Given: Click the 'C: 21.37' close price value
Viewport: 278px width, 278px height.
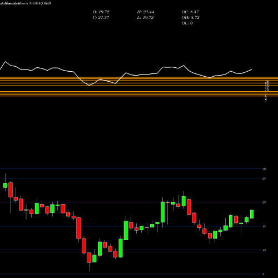Looking at the screenshot, I should [101, 18].
